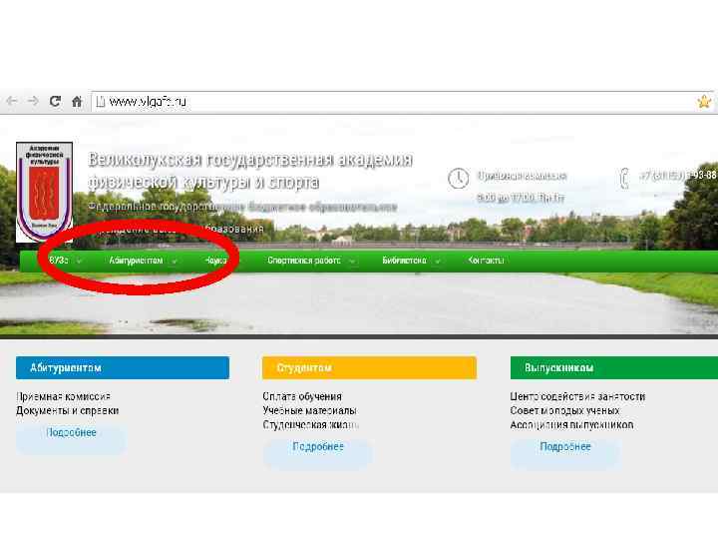Open the Совет молодых ученых link
This screenshot has height=539, width=718.
565,410
